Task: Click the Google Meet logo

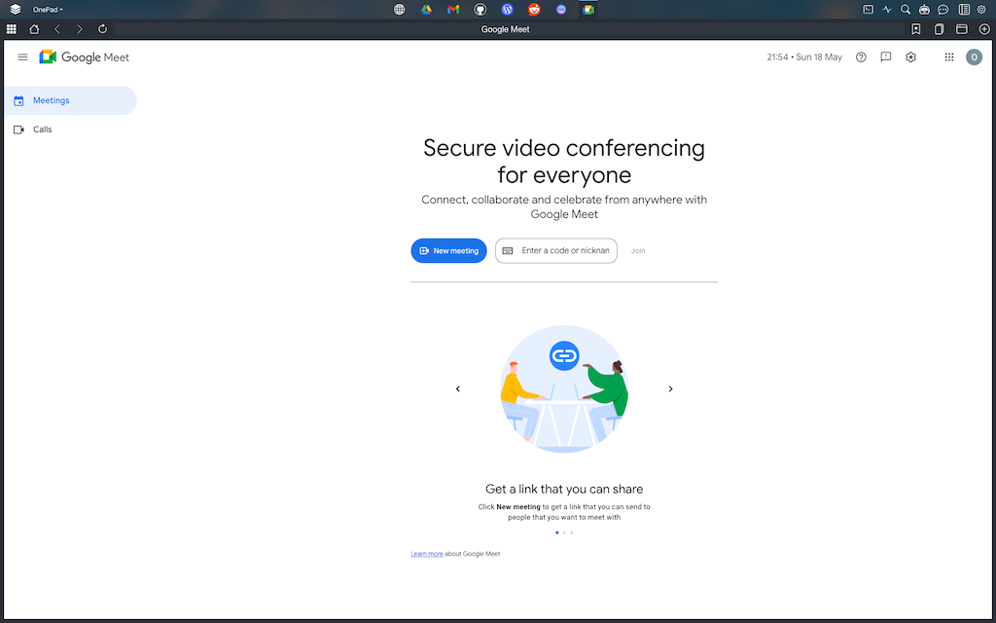Action: click(x=85, y=57)
